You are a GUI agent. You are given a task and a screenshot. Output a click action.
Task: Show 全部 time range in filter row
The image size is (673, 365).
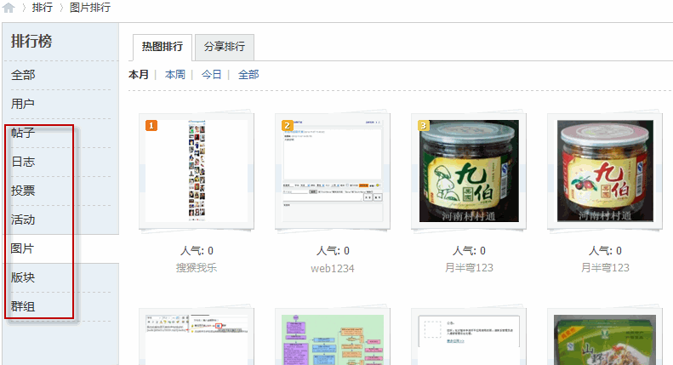[x=248, y=75]
